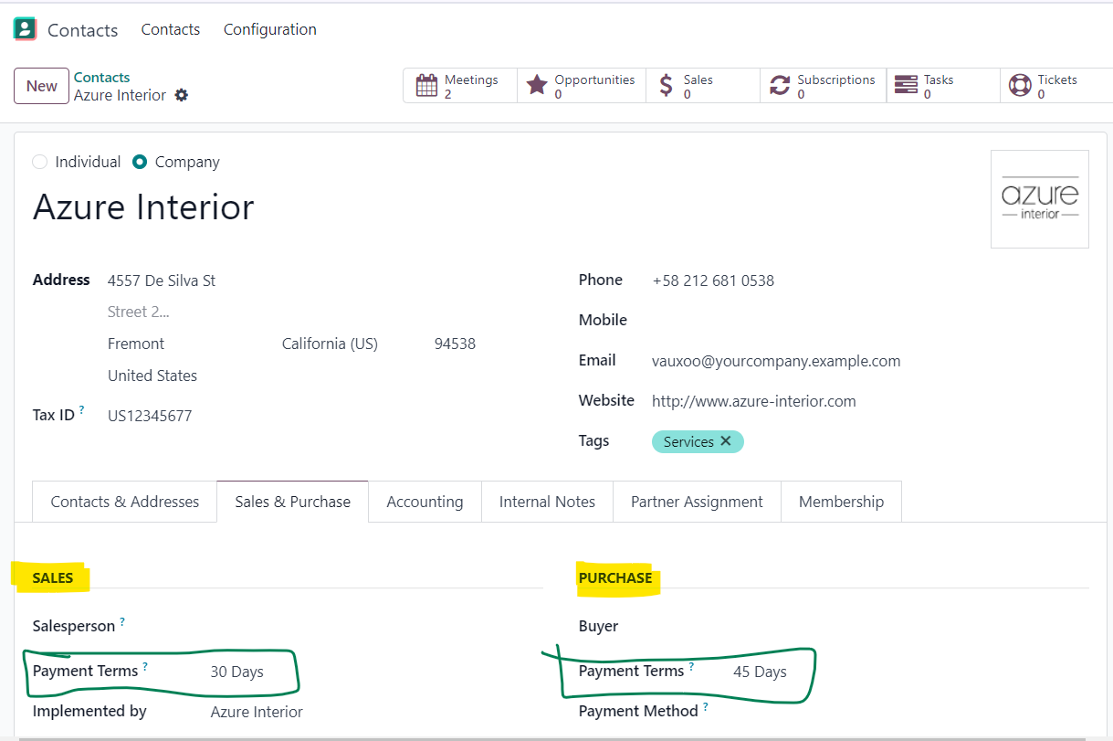Show the Tax ID help tooltip
1113x741 pixels.
point(82,410)
